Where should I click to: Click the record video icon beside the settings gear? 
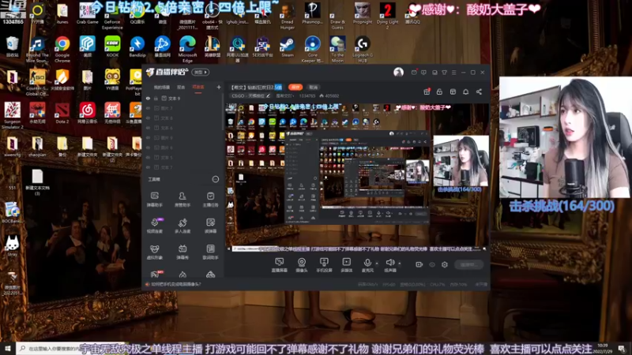coord(419,264)
